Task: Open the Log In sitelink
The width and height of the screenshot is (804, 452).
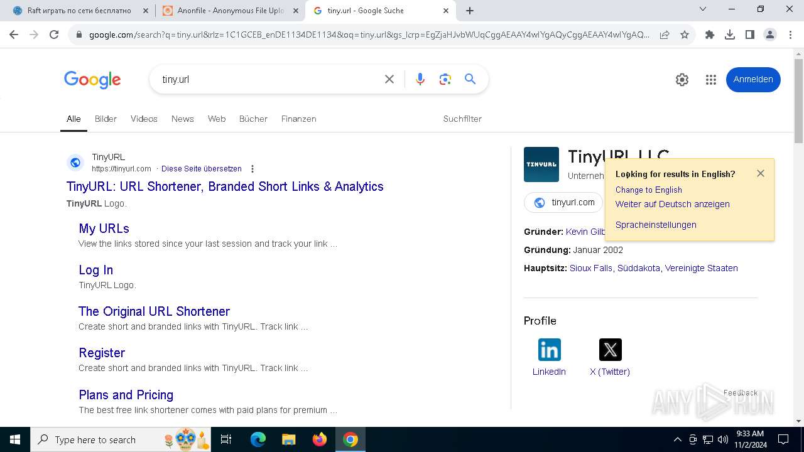Action: pos(95,270)
